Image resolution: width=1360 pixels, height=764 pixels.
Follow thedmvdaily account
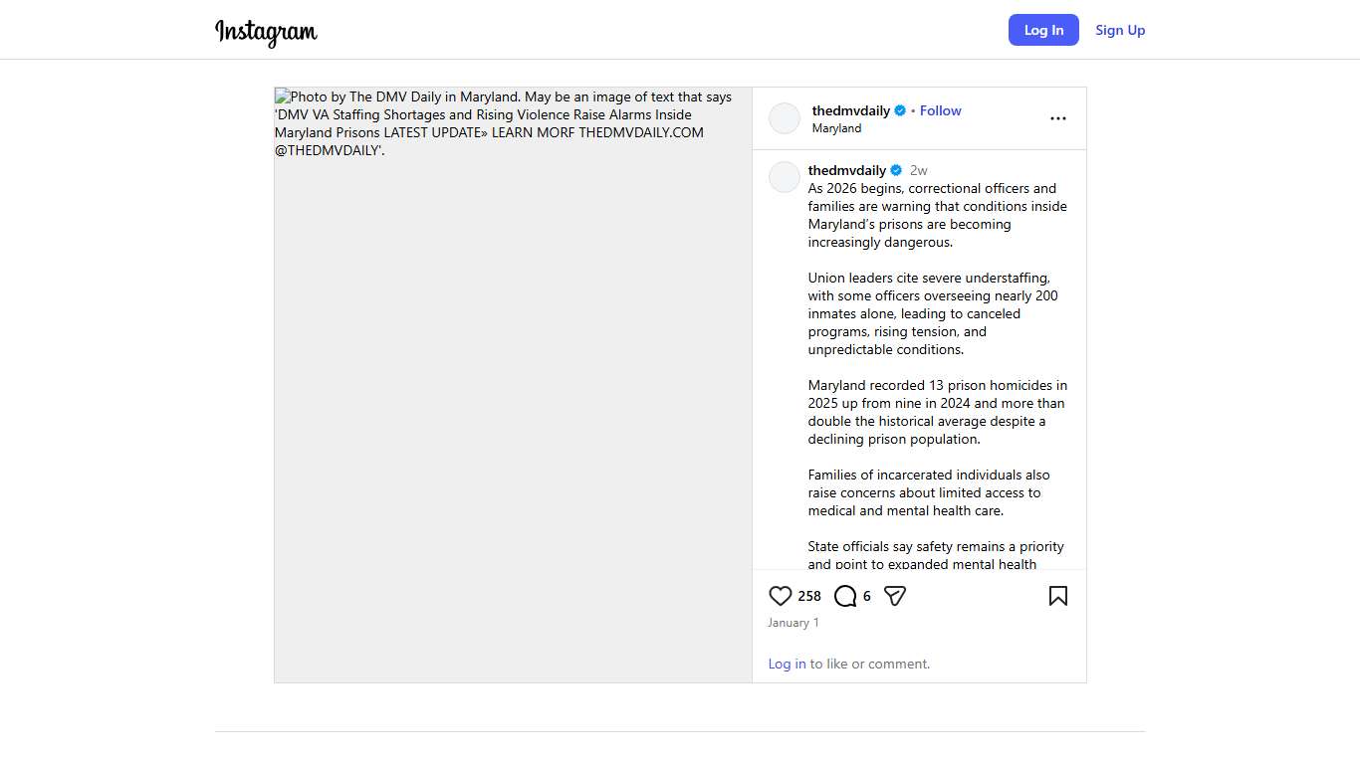point(940,110)
